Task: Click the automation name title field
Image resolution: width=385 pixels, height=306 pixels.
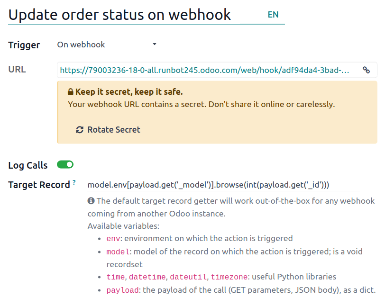Action: (120, 15)
